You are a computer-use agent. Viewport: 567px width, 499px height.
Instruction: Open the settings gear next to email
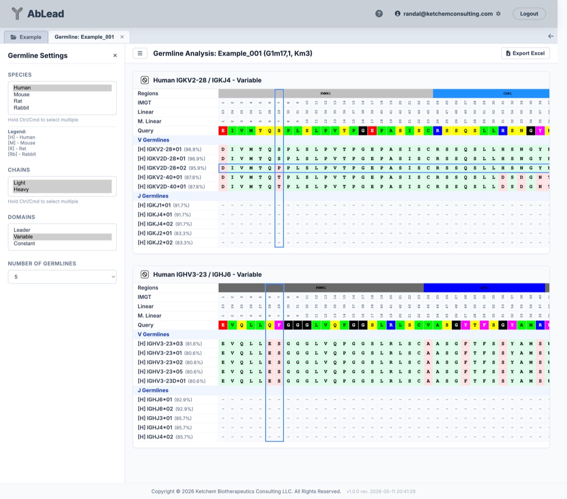click(498, 14)
